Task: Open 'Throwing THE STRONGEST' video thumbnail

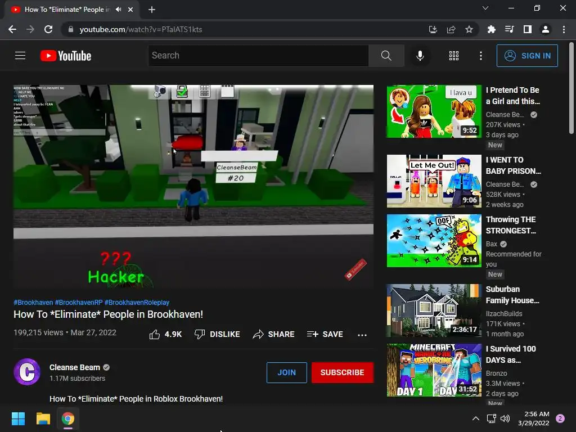Action: pyautogui.click(x=434, y=241)
